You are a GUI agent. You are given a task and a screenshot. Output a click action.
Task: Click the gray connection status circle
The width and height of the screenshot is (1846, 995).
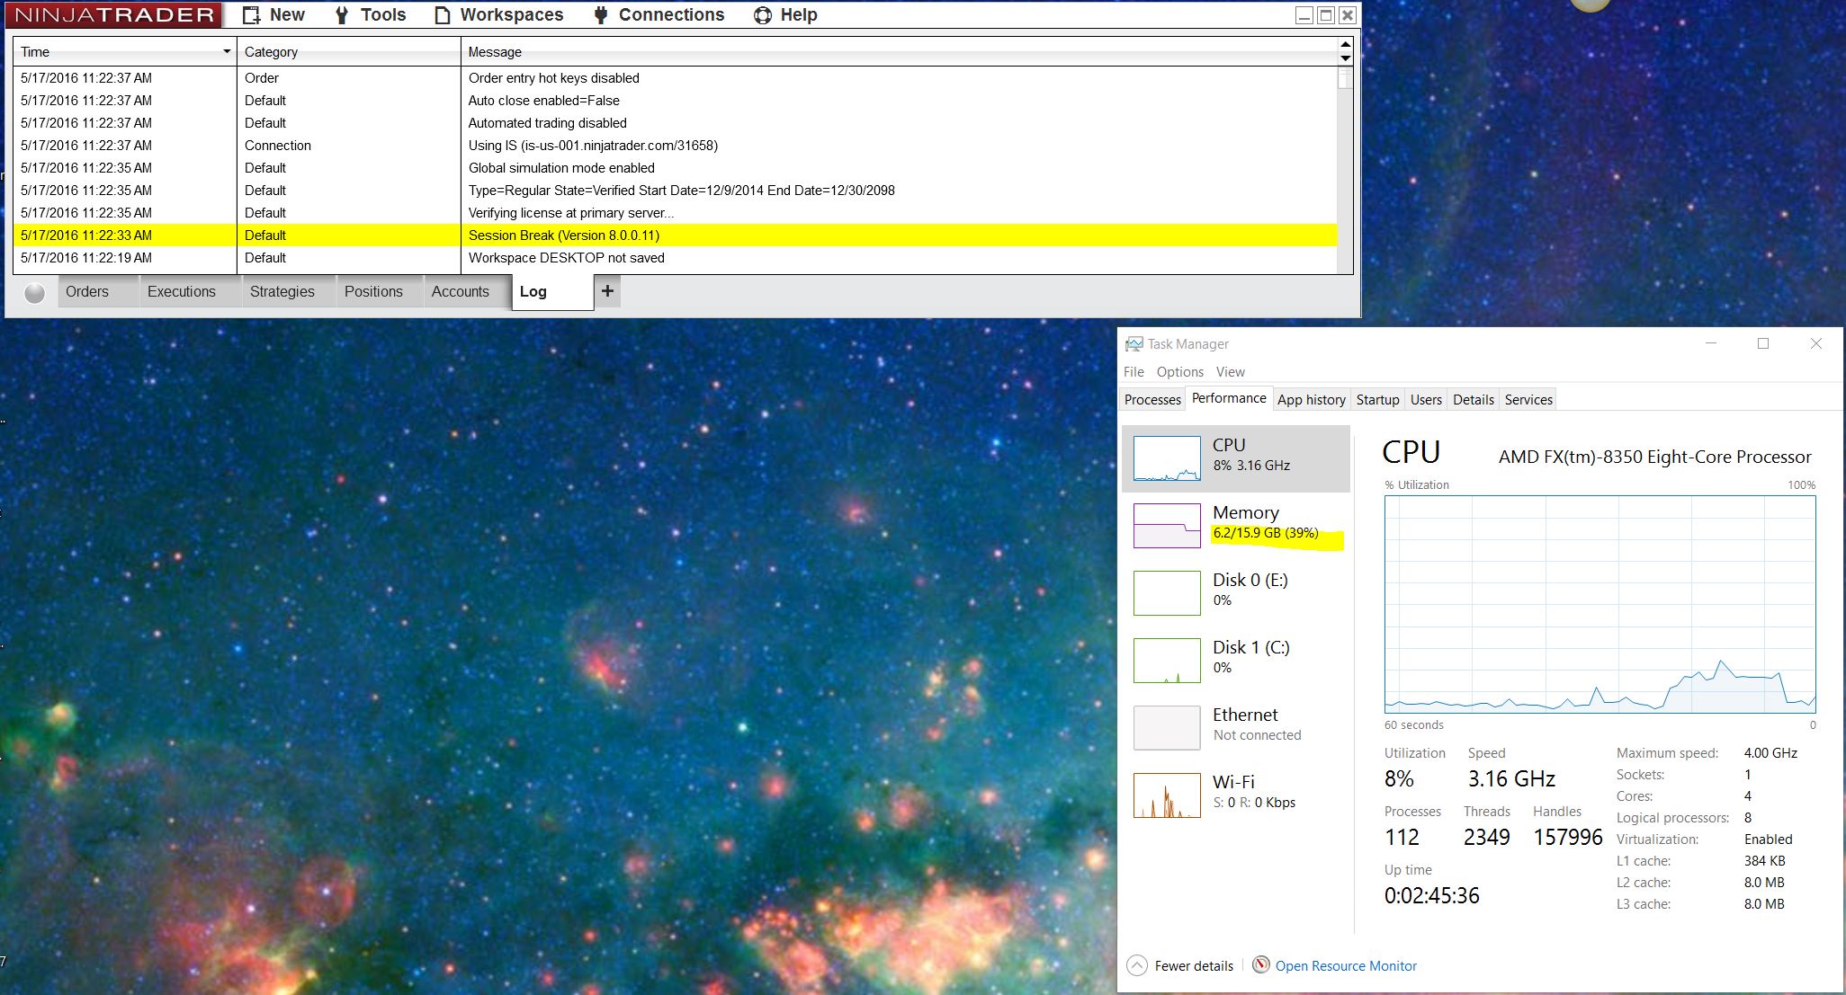click(34, 293)
